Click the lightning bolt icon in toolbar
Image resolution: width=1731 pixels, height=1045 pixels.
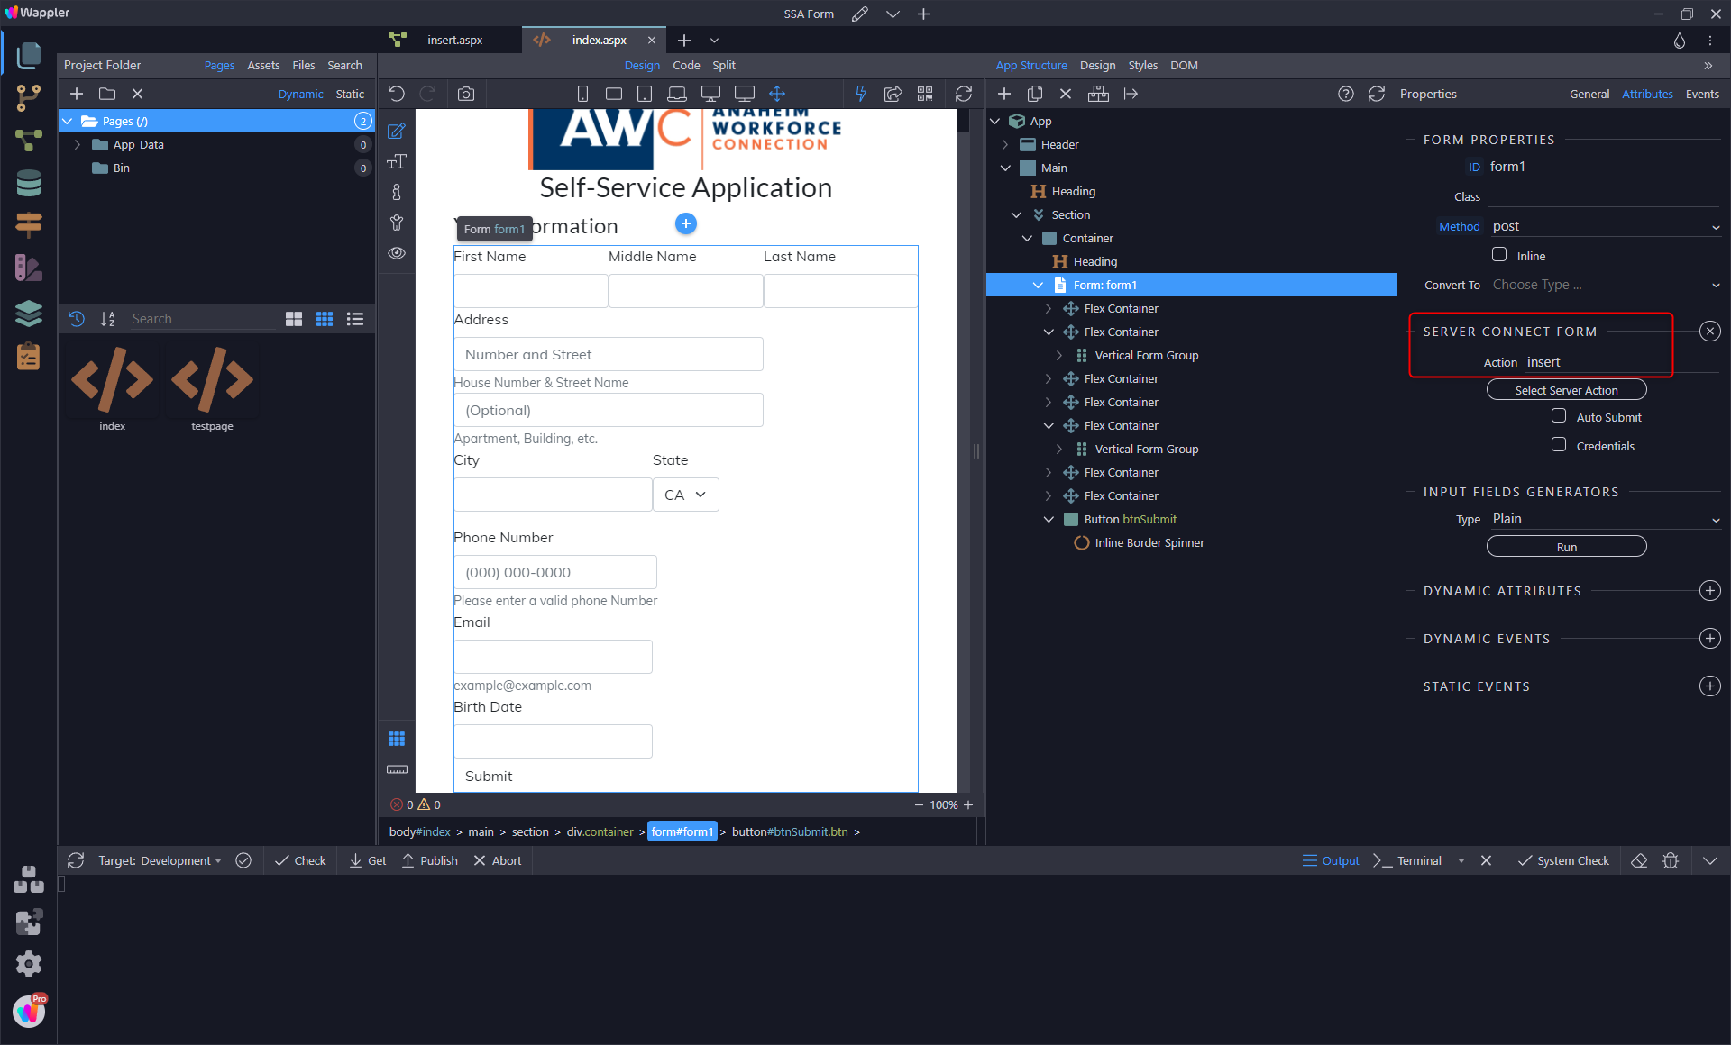861,94
